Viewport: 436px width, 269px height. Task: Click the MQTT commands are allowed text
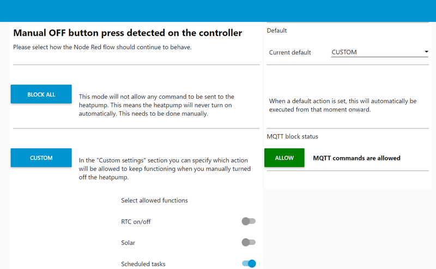(357, 158)
